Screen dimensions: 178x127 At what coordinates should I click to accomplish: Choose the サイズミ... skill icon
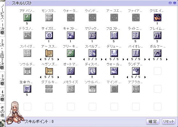[x=49, y=35]
